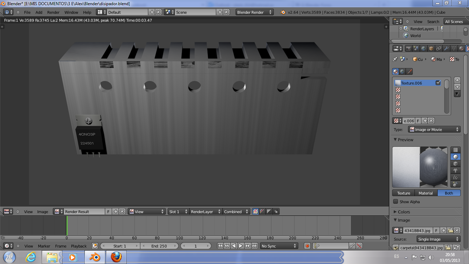Disable the Texture.006 slot checkbox
Screen dimensions: 469x264
point(438,83)
